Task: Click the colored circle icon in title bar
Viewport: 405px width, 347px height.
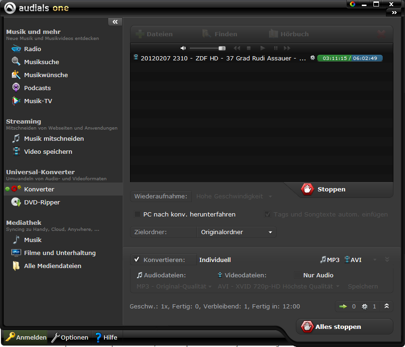Action: pyautogui.click(x=353, y=4)
